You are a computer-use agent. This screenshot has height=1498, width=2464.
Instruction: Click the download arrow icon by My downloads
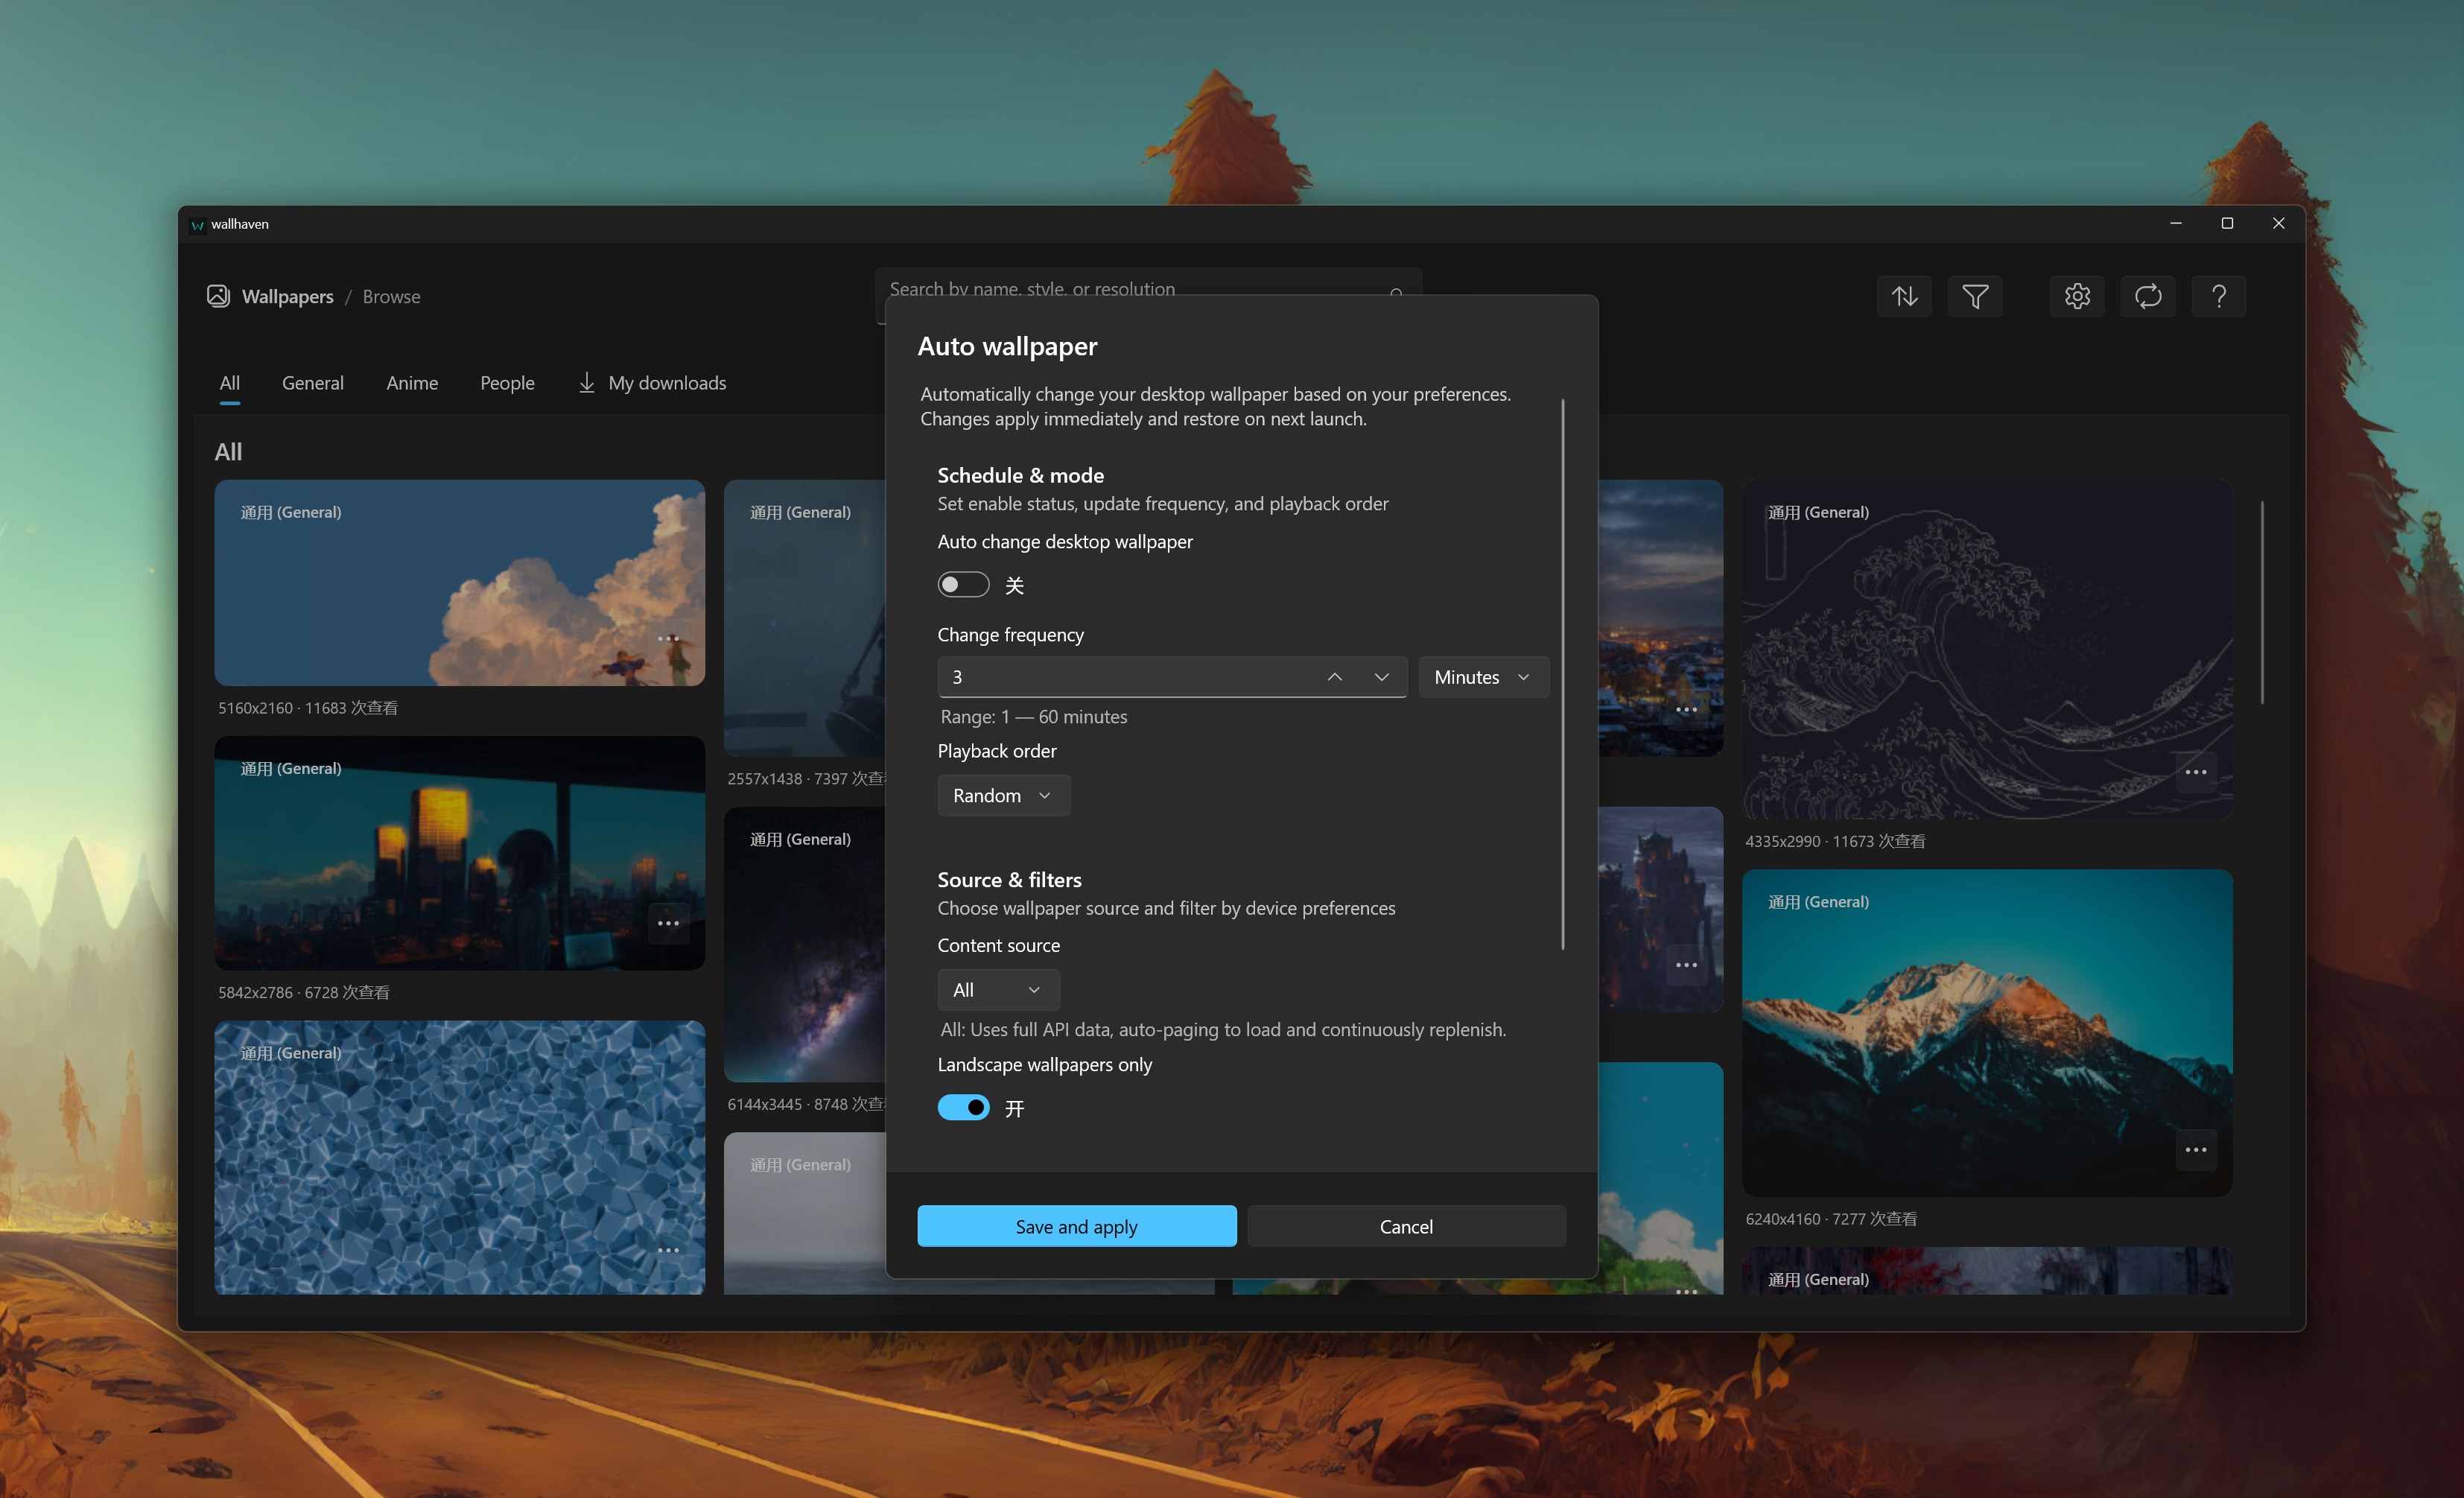(587, 383)
